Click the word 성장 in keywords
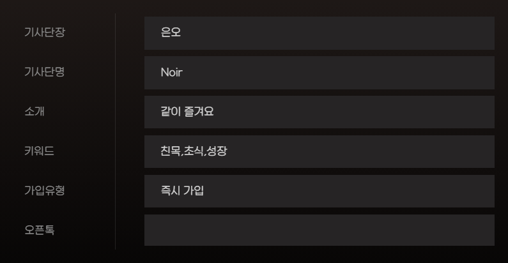The width and height of the screenshot is (508, 263). (217, 151)
